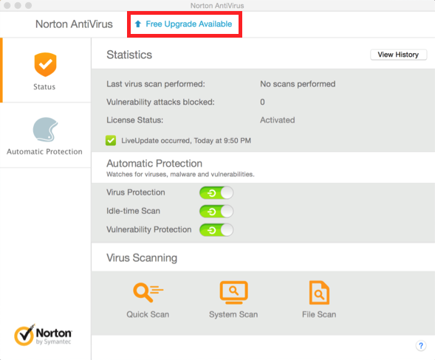Click the Virus Scanning heading
Screen dimensions: 435x360
pos(142,257)
